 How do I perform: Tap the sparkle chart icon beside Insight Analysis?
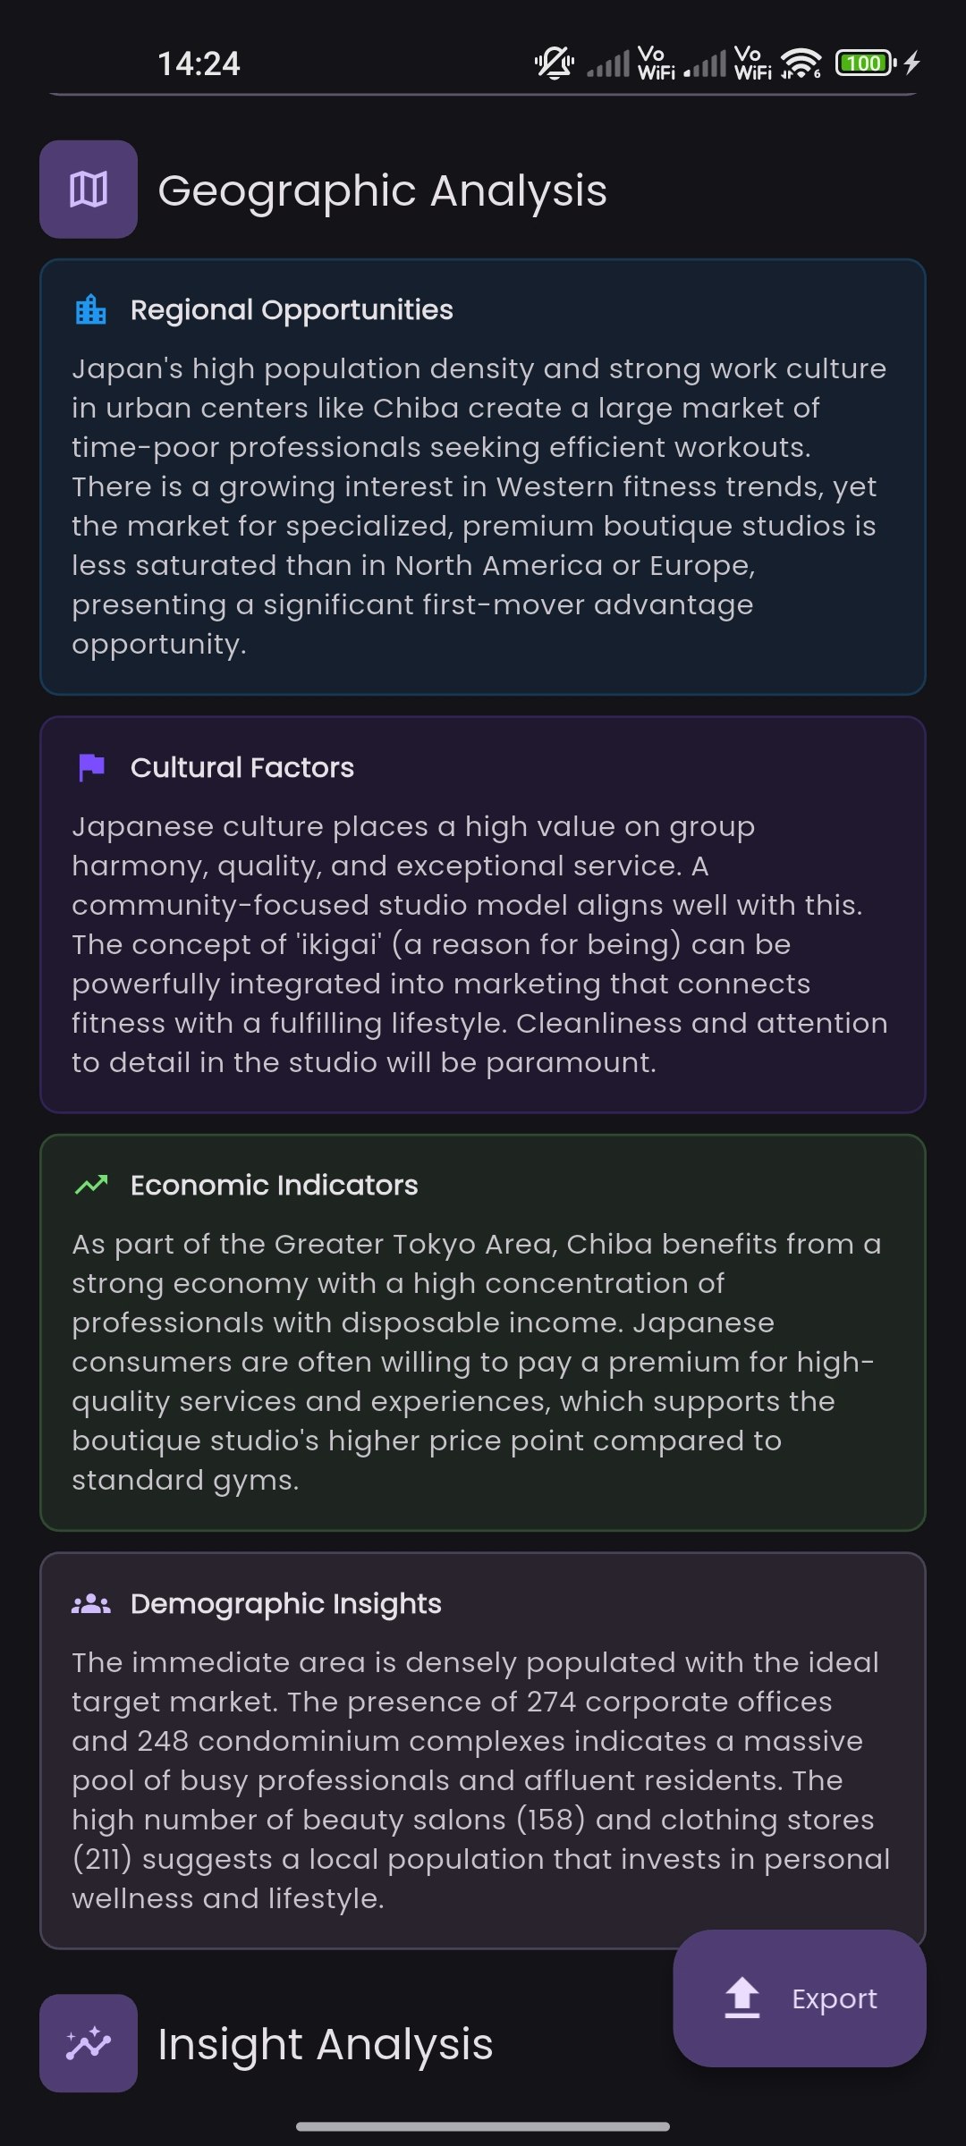pos(89,2043)
